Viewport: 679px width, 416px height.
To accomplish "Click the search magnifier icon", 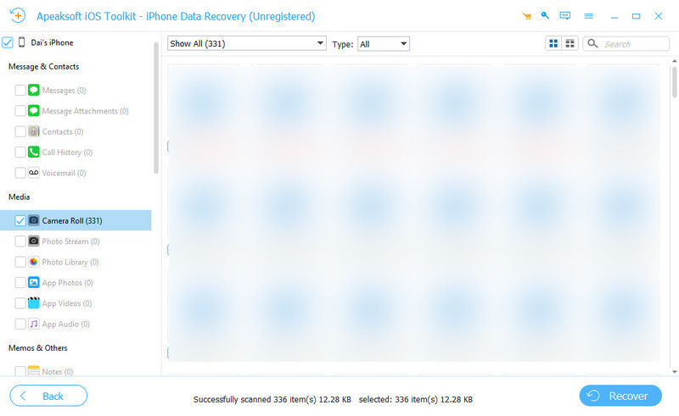I will tap(592, 44).
